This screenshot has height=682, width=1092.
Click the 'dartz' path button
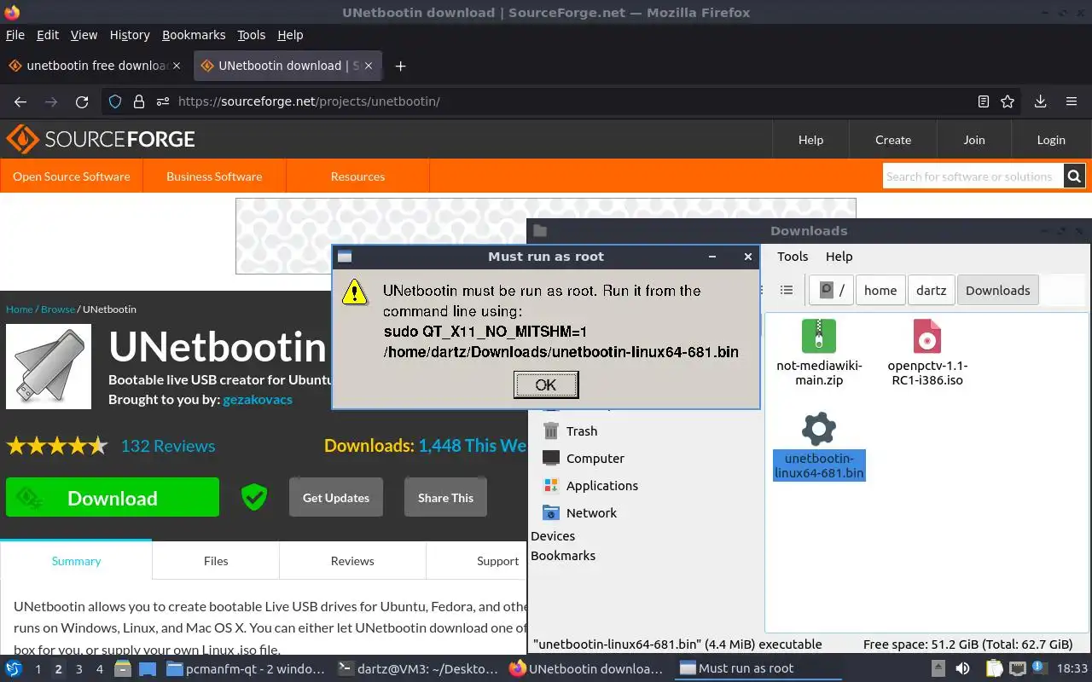click(931, 290)
